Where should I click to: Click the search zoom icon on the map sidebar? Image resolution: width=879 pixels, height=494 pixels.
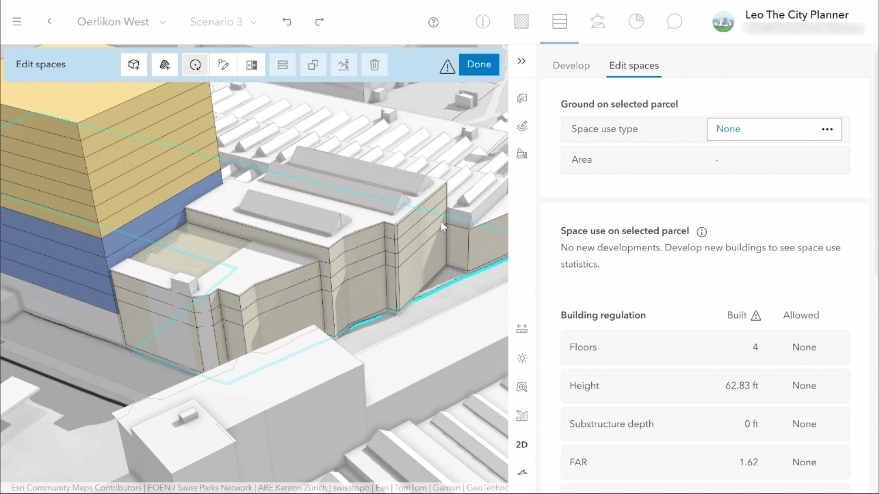coord(522,386)
